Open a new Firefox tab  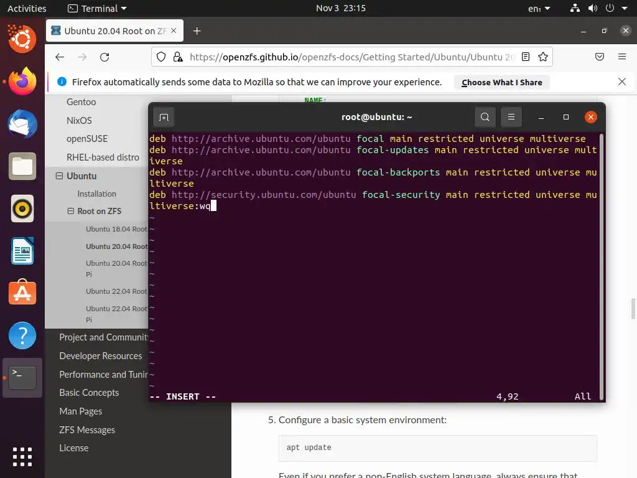point(197,31)
